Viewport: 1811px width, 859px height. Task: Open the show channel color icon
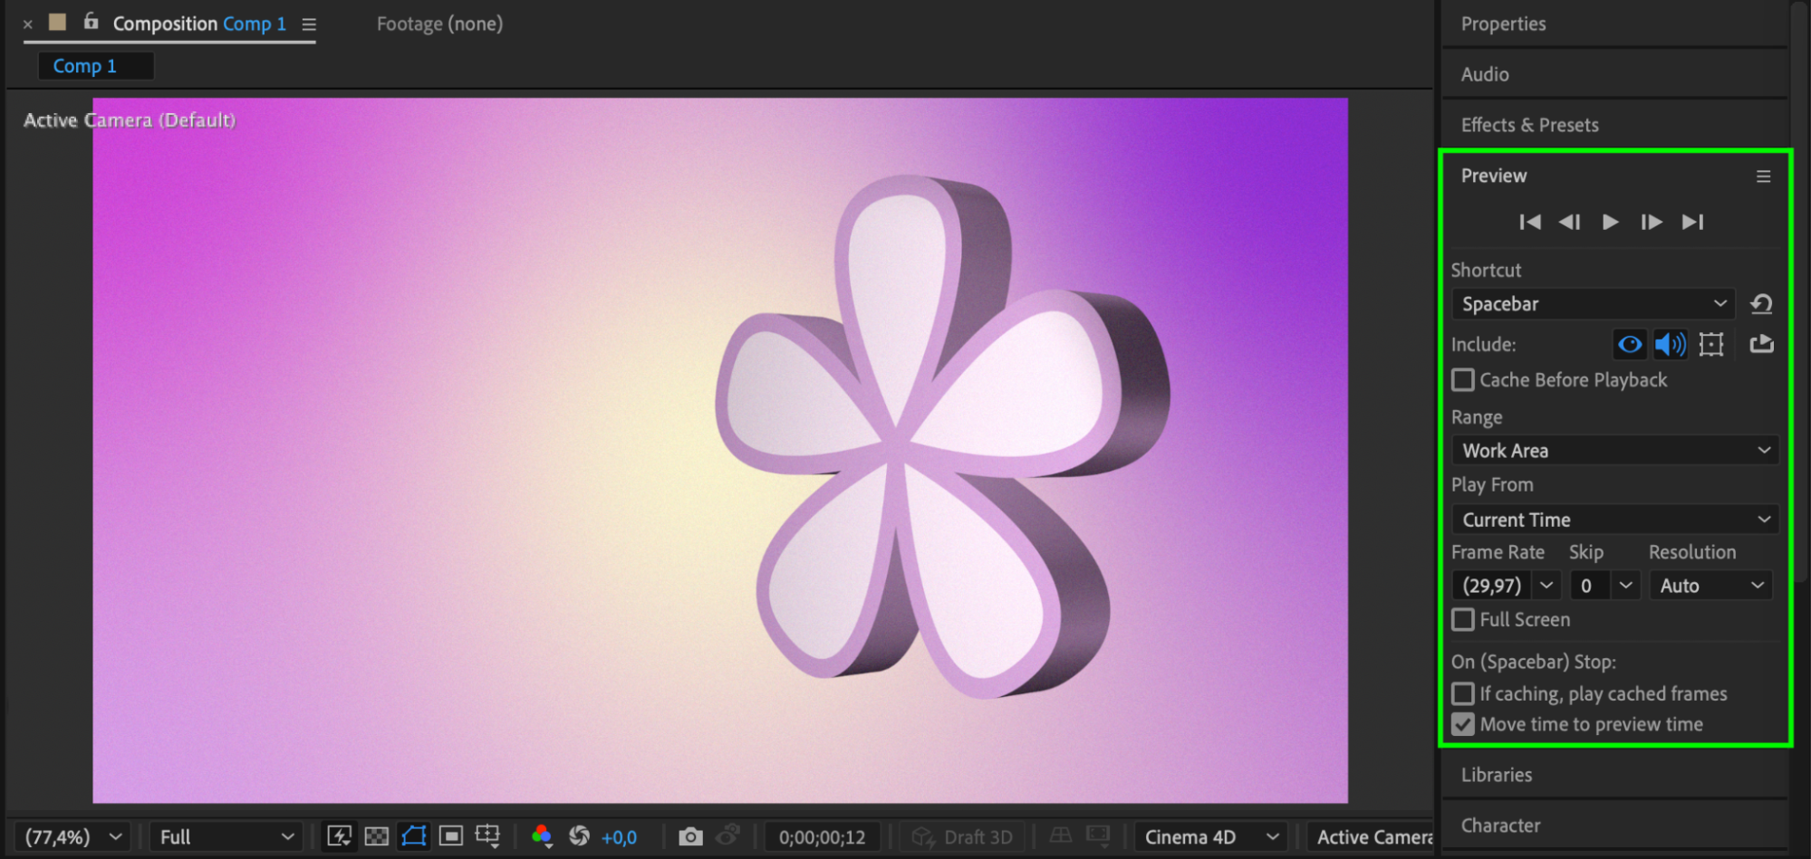(x=542, y=836)
